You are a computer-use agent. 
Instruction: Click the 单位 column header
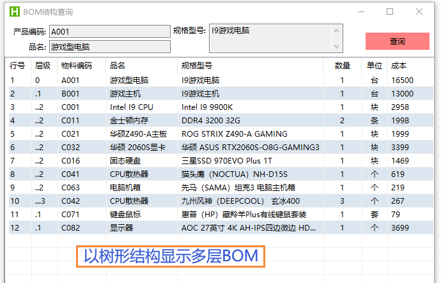click(x=375, y=66)
